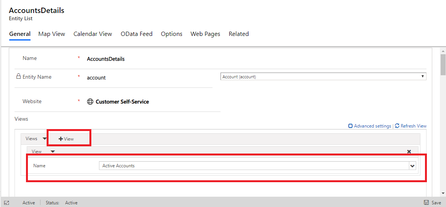
Task: Click the pop-out icon in the status bar
Action: click(x=6, y=203)
